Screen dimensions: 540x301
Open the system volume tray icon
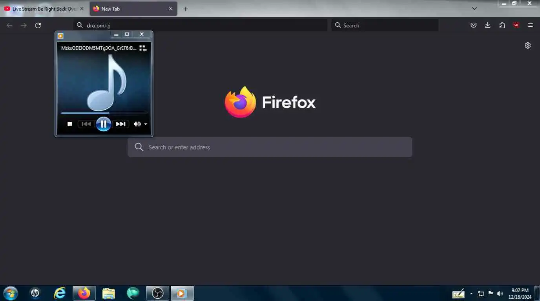[500, 294]
